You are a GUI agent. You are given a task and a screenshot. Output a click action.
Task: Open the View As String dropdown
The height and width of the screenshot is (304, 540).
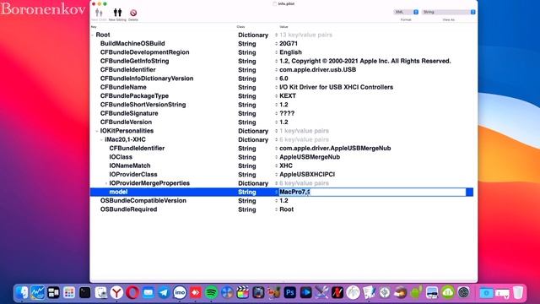point(448,12)
